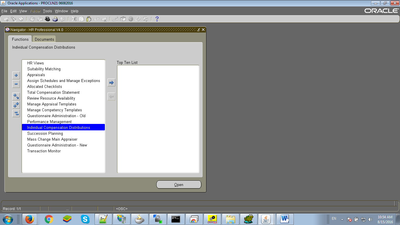The image size is (400, 225).
Task: Click the Show Navigator toolbar icon
Action: (21, 19)
